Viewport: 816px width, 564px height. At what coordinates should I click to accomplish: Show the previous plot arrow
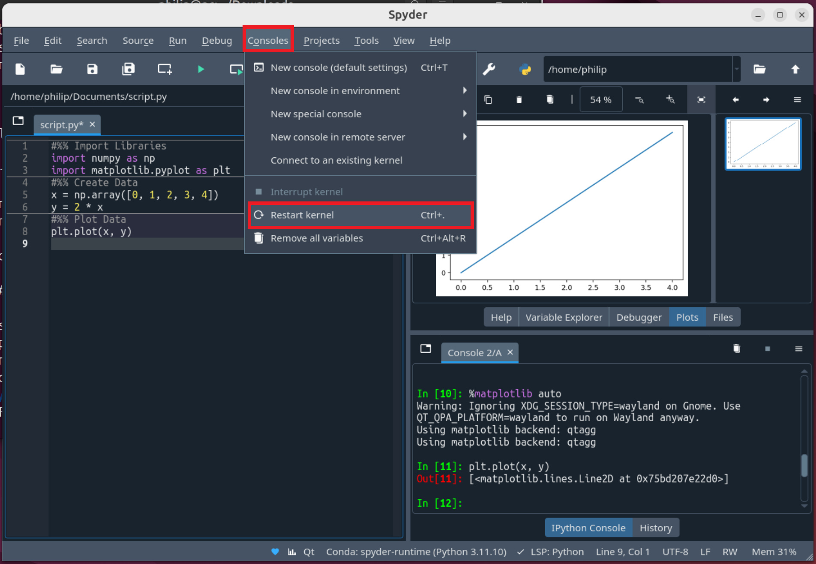click(x=735, y=100)
